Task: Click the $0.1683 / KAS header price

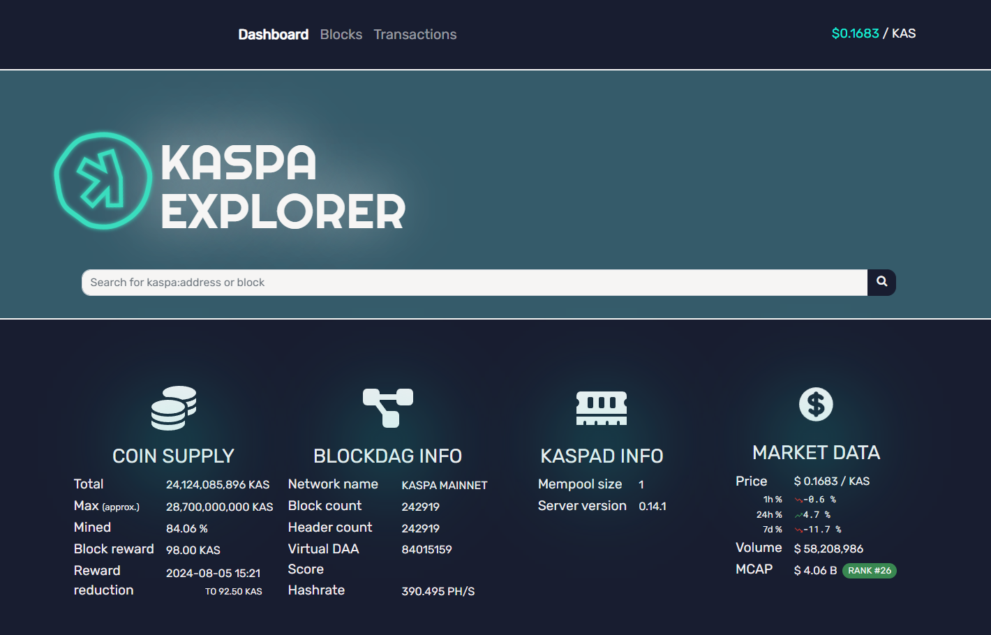Action: pos(874,33)
